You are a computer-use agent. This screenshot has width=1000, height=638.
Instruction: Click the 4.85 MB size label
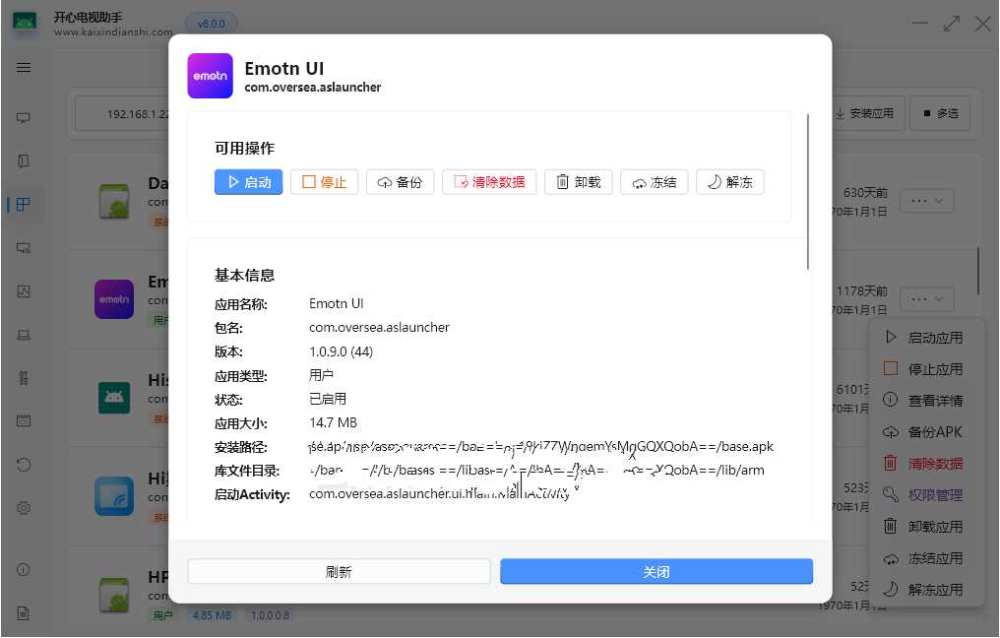(x=215, y=614)
